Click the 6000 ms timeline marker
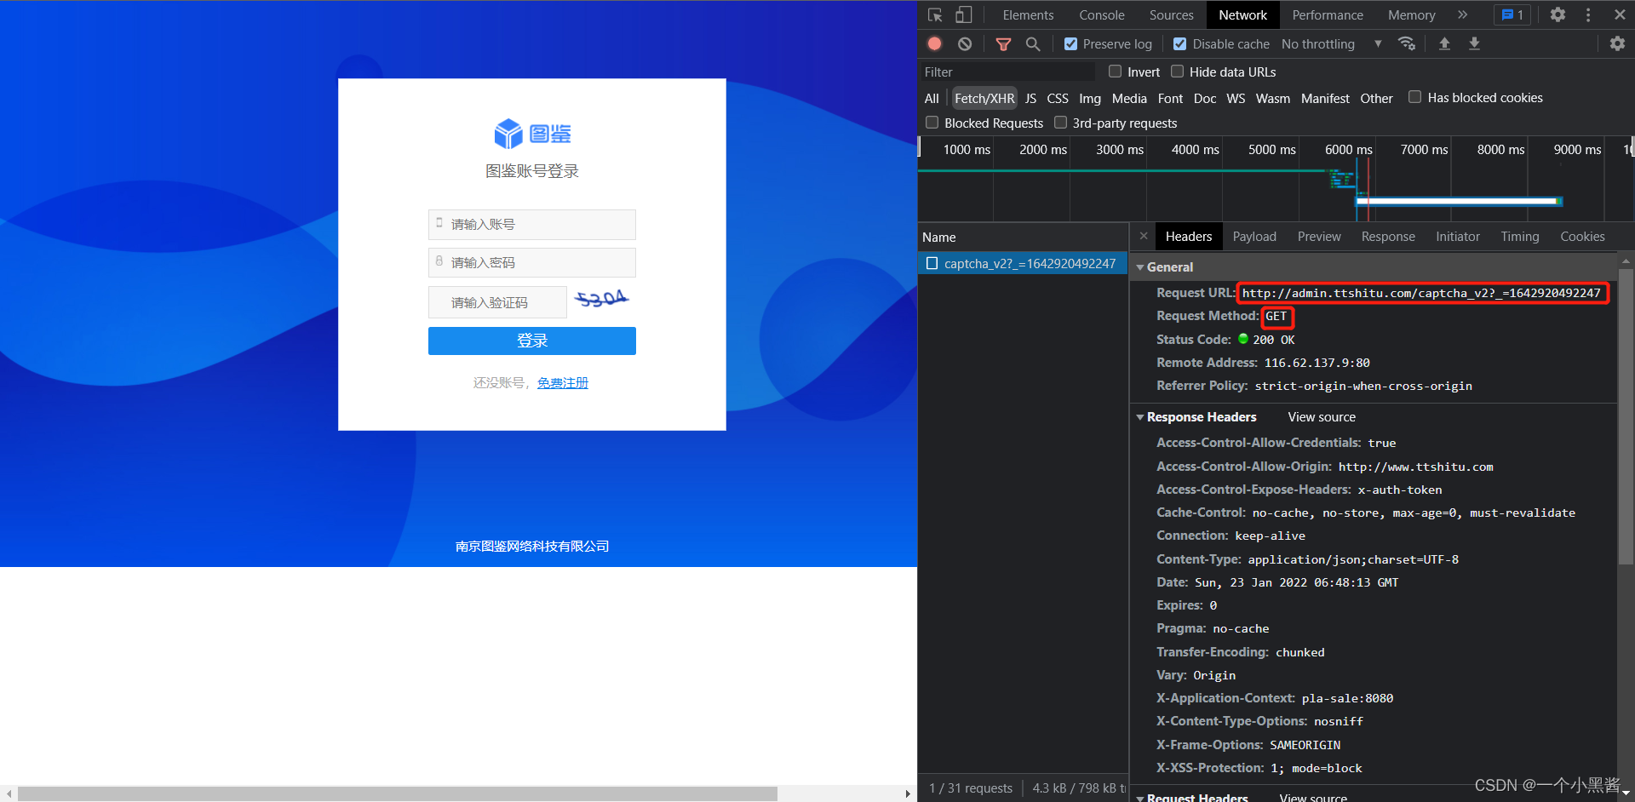 [1348, 149]
